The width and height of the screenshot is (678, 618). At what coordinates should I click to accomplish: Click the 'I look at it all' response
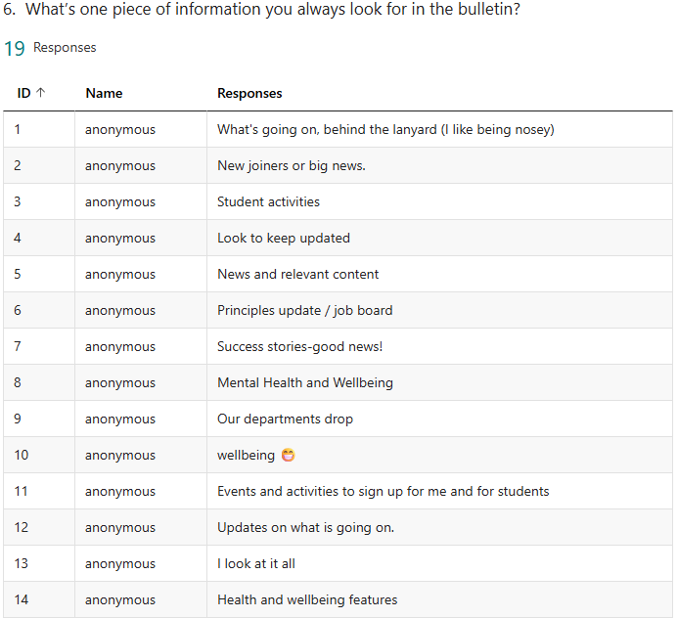click(255, 563)
